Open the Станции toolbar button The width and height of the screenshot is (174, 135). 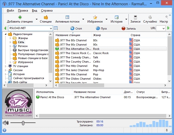[x=46, y=19]
